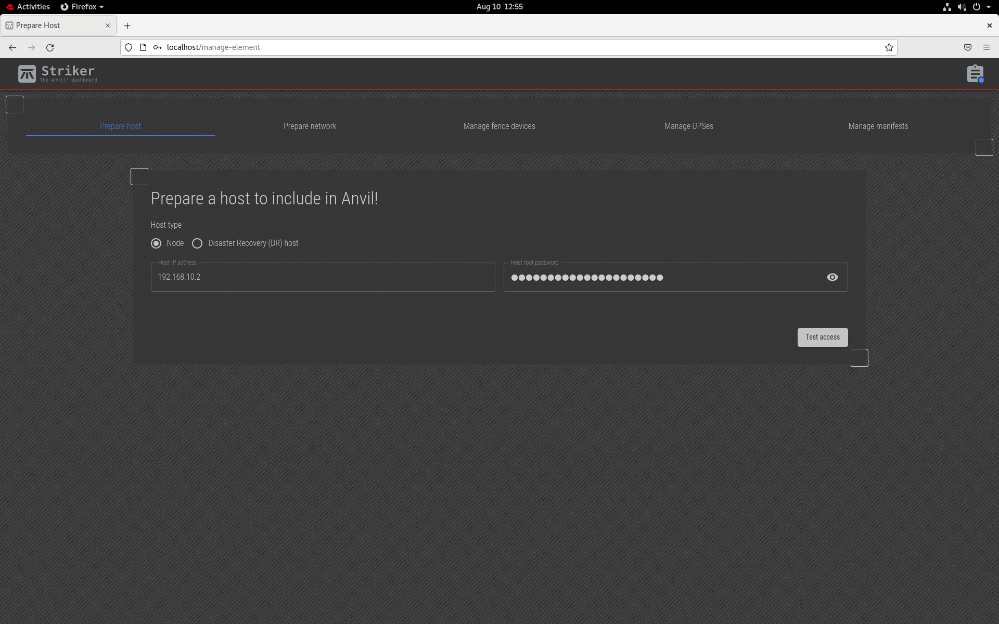This screenshot has height=624, width=999.
Task: Click the Test access button
Action: [823, 337]
